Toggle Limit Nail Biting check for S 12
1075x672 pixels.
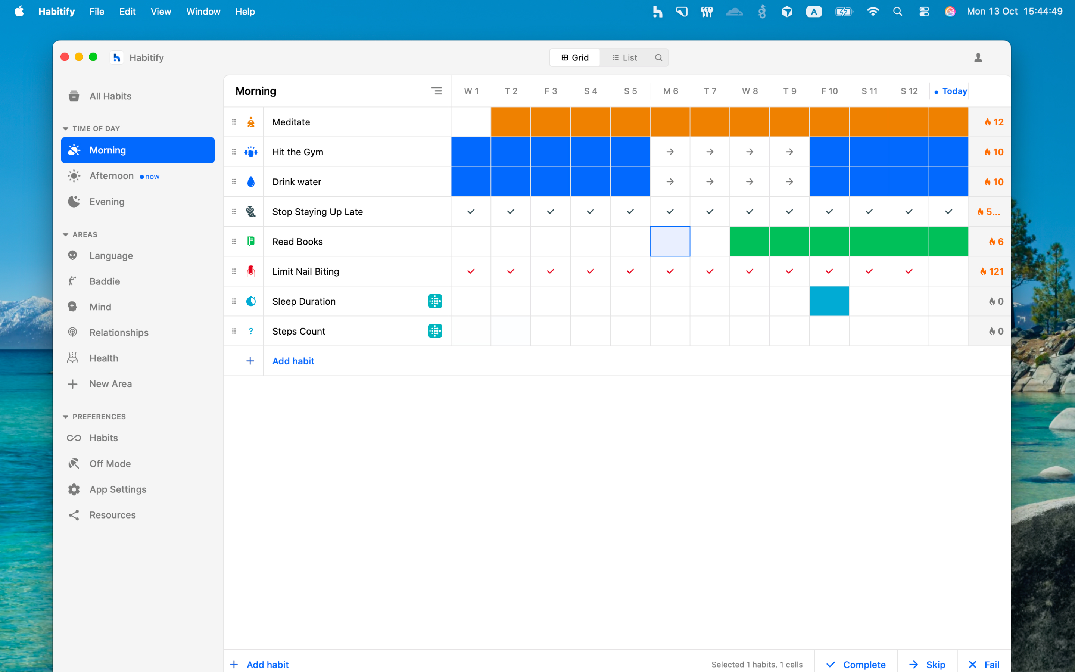coord(909,271)
